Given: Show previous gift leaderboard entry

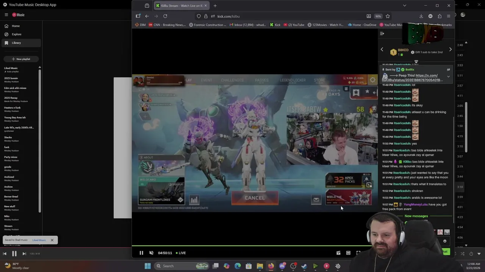Looking at the screenshot, I should (x=382, y=49).
